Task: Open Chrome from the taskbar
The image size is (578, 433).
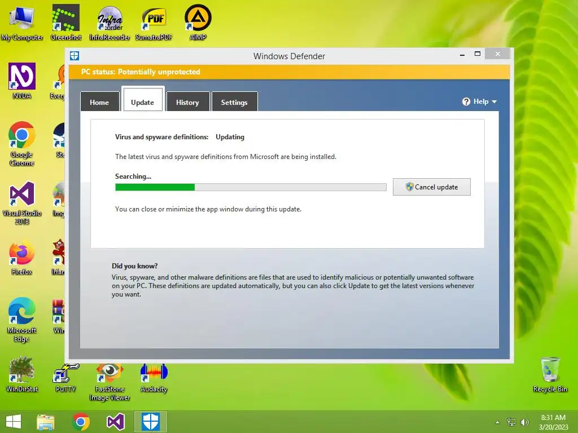Action: pos(81,422)
